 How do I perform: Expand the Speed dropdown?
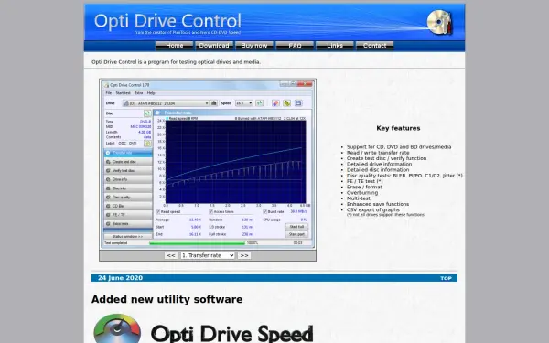coord(244,103)
